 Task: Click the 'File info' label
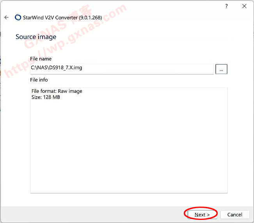(39, 80)
